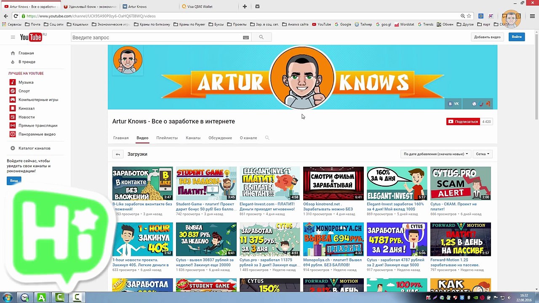Open the 1-Hour закинул 40$ thumbnail
Screen dimensions: 539x303
point(142,239)
